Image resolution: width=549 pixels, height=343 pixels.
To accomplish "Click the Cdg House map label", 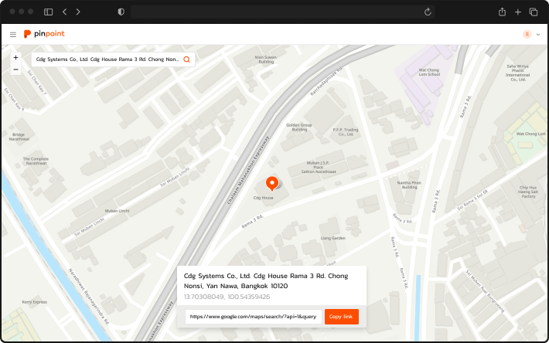I will click(264, 198).
